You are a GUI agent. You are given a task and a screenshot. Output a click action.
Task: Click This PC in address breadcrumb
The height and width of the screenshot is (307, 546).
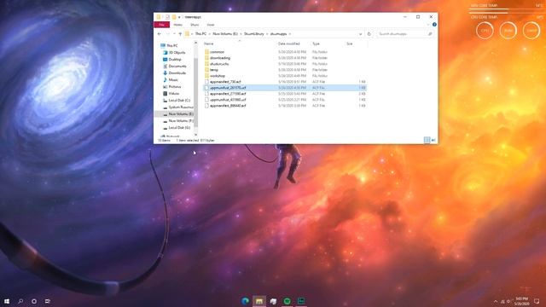coord(200,34)
